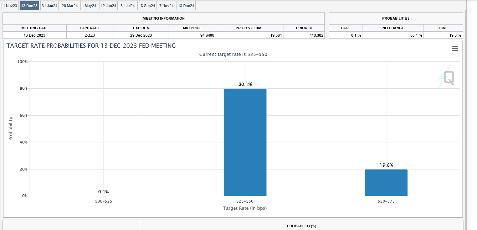Viewport: 477px width, 230px height.
Task: Switch to the 20 Mar24 meeting tab
Action: [x=70, y=6]
